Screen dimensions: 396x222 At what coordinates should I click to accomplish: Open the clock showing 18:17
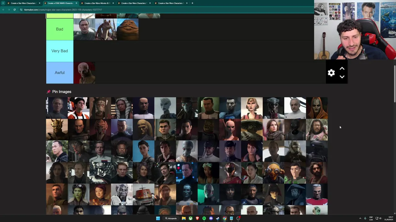pos(389,218)
